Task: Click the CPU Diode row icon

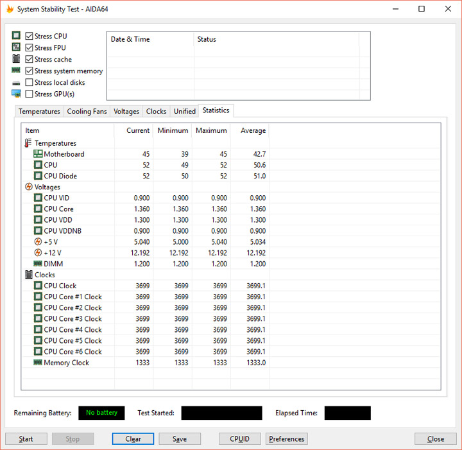Action: point(38,176)
